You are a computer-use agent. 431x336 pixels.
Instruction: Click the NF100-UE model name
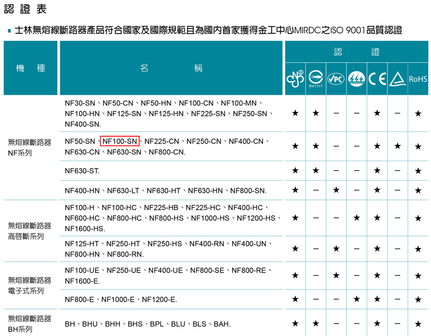(x=82, y=270)
